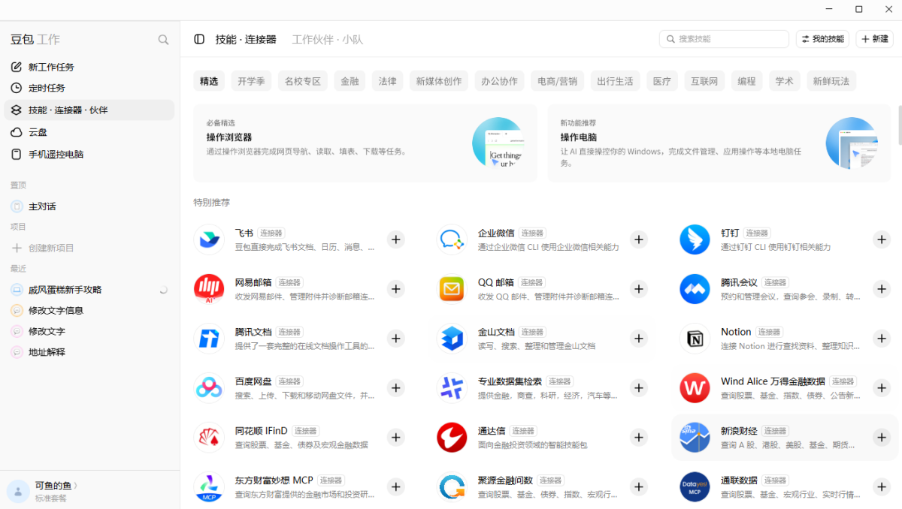Select the 编程 category chip
902x509 pixels.
746,81
